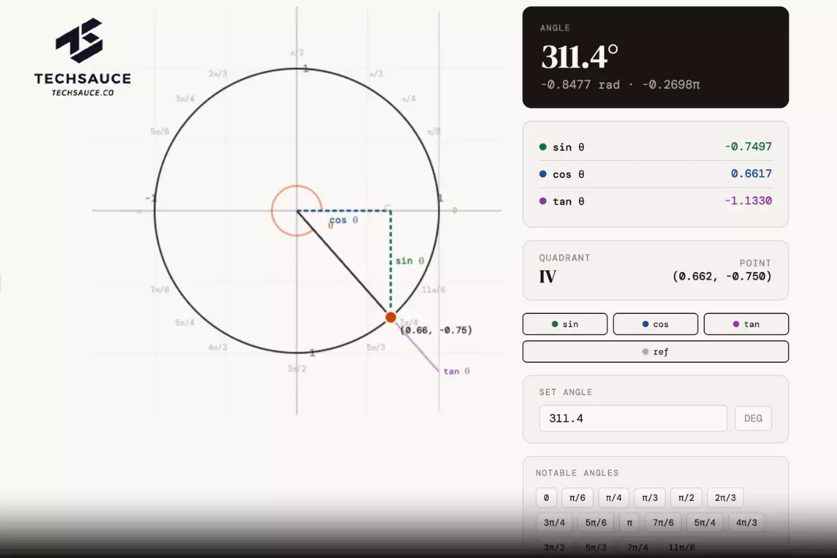Click the quadrant value IV
The height and width of the screenshot is (558, 837).
click(x=548, y=277)
